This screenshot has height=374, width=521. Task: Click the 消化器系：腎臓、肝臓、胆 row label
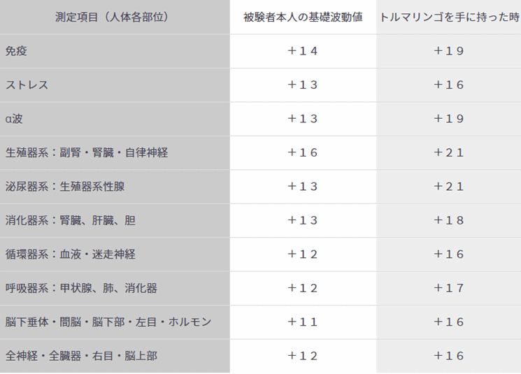click(x=71, y=220)
